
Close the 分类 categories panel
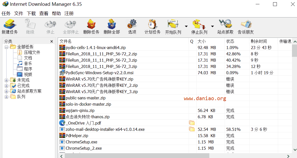52,41
